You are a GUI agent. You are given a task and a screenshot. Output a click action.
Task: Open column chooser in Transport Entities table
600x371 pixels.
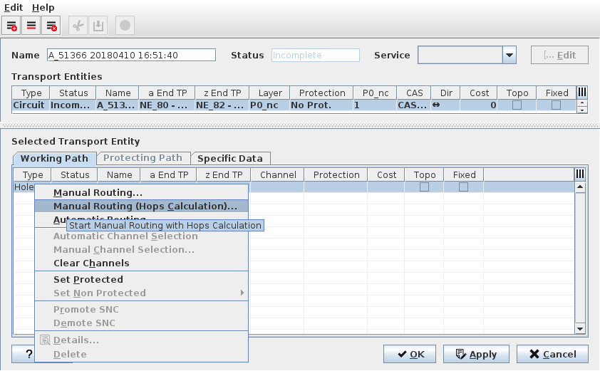[x=581, y=93]
